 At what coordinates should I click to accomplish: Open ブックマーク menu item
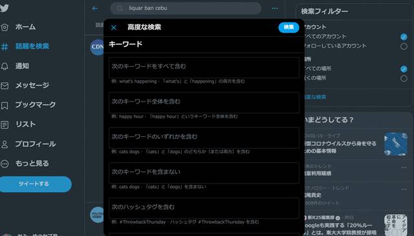pos(36,105)
